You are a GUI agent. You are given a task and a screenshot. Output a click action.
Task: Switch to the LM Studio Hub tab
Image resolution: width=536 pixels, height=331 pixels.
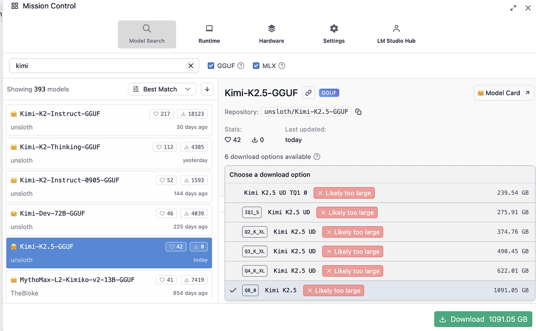396,34
